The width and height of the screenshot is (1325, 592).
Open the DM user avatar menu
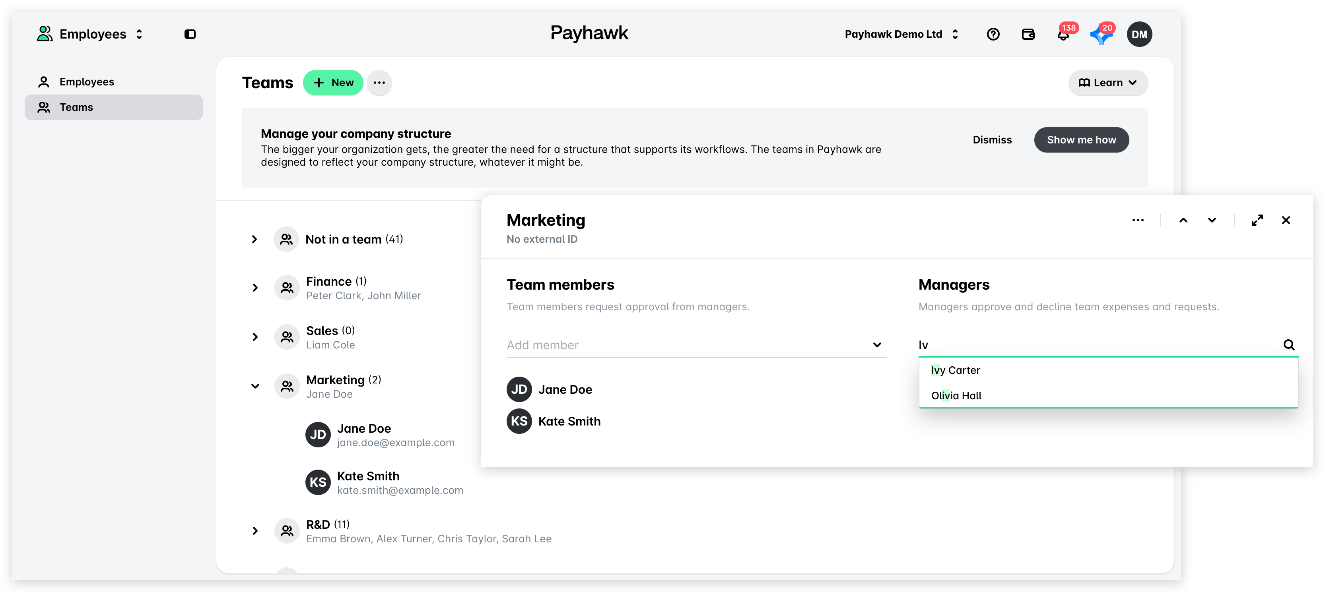pos(1139,35)
